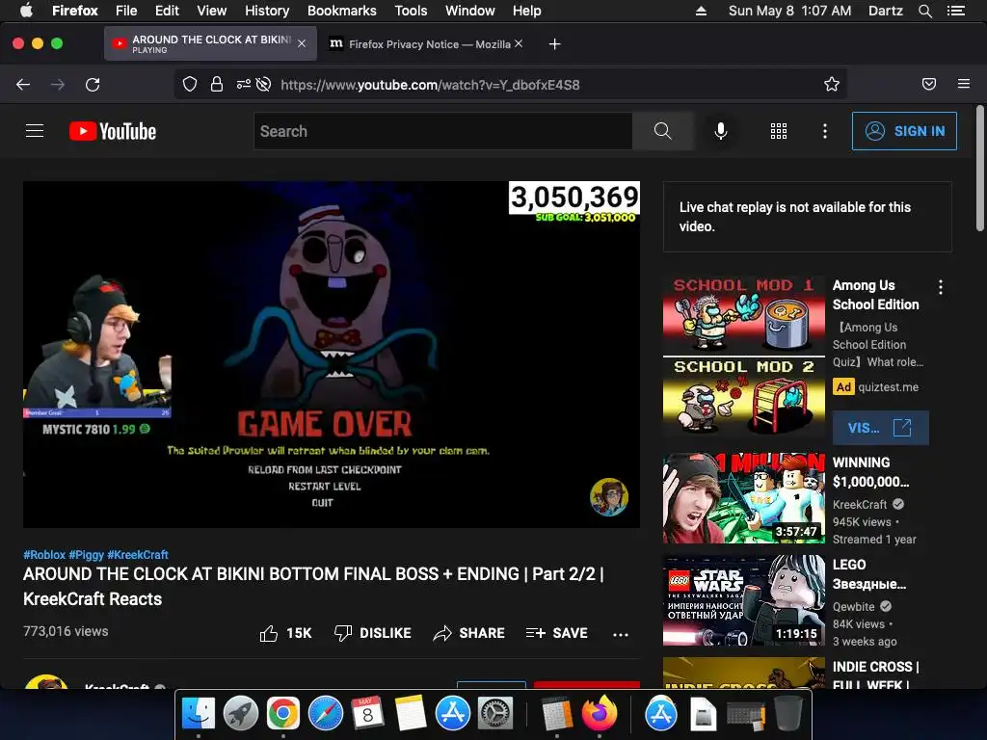Open a new tab
The image size is (987, 740).
(x=554, y=44)
